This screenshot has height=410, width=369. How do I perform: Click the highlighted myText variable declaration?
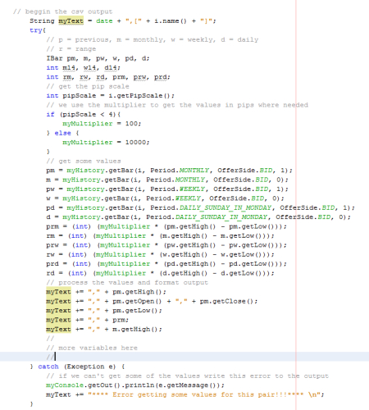pyautogui.click(x=71, y=21)
